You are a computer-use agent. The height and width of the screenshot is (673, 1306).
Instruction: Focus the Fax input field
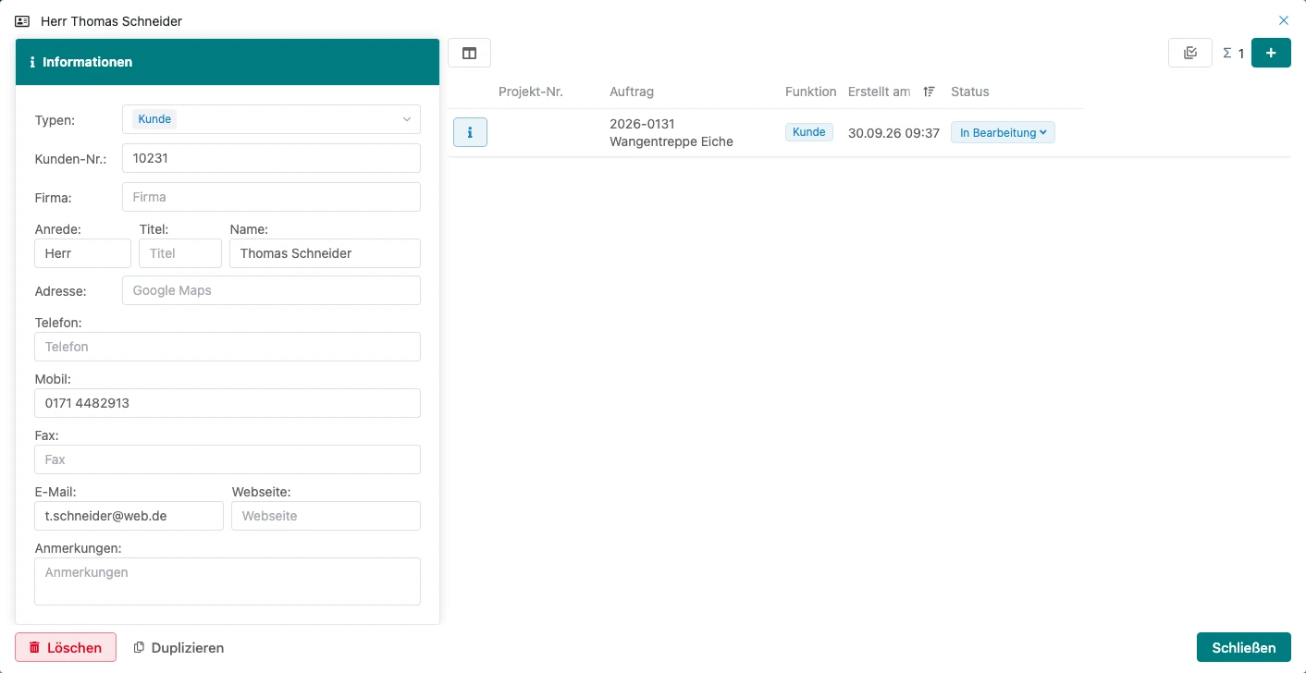pyautogui.click(x=228, y=459)
